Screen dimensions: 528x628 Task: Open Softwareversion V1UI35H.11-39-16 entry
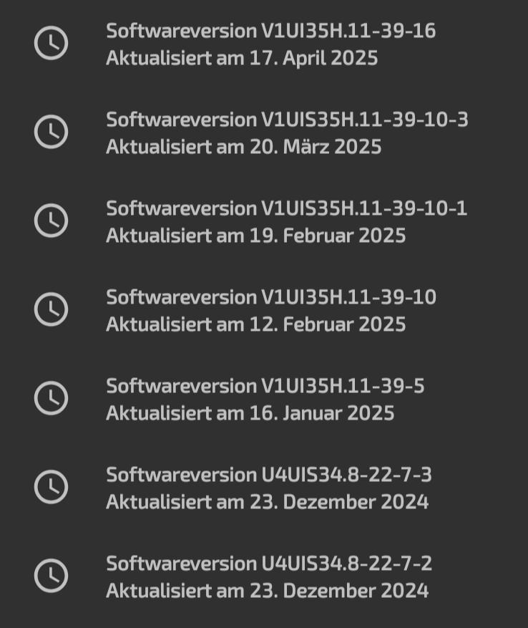[270, 31]
